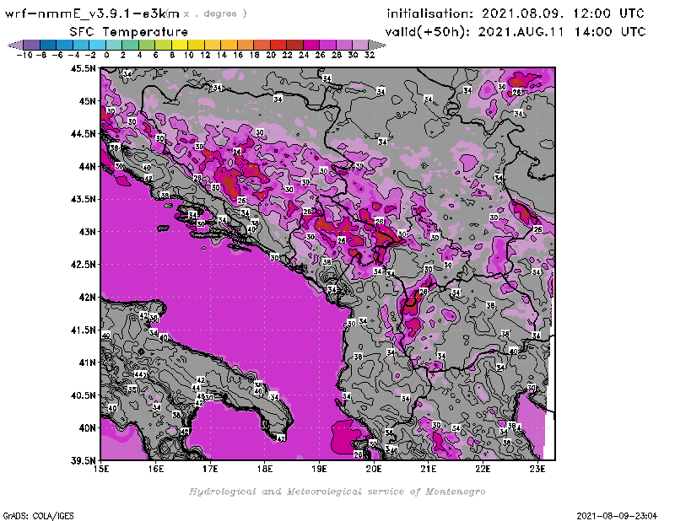Click the 44.5N latitude axis label
Screen dimensions: 675x521
[x=83, y=134]
